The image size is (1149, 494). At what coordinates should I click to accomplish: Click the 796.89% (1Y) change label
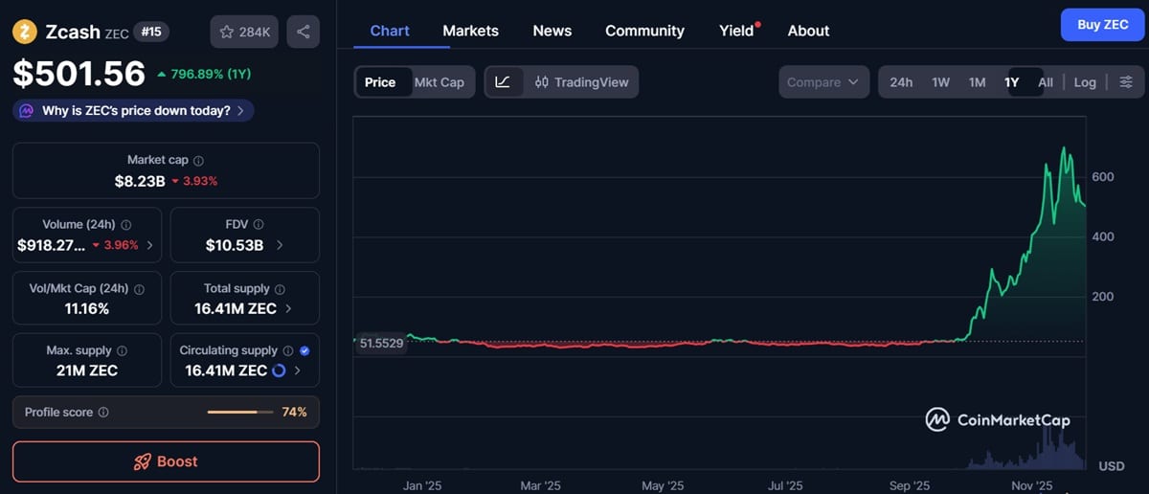tap(204, 74)
